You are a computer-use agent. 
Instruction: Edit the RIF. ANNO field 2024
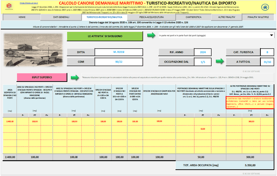[x=203, y=52]
